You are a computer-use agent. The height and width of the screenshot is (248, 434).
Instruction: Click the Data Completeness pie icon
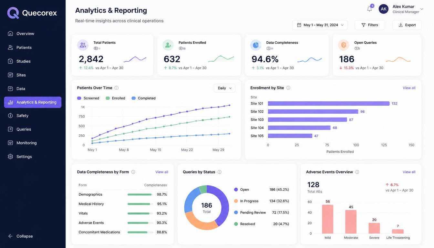256,45
